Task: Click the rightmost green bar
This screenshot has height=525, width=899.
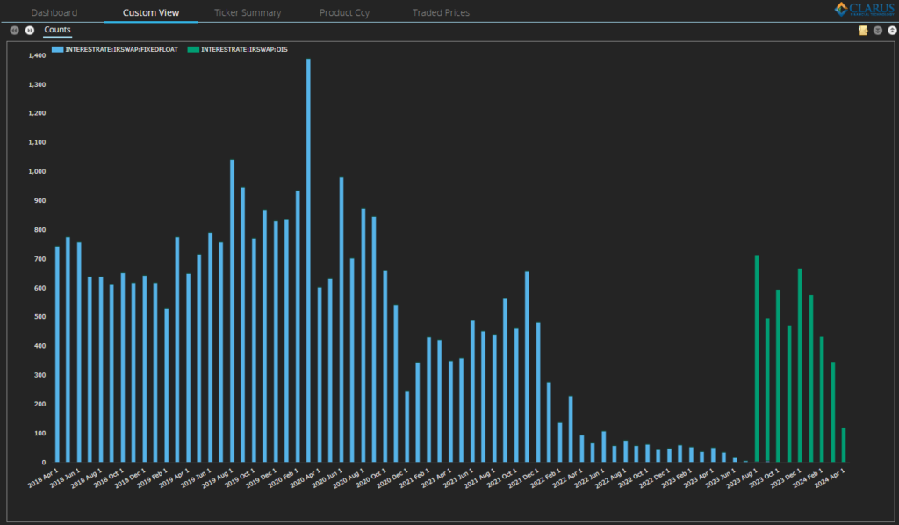Action: [844, 445]
